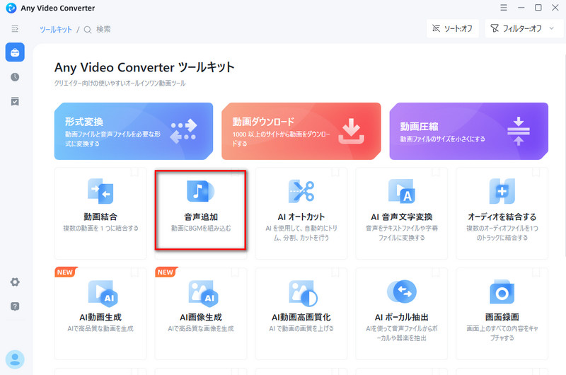The width and height of the screenshot is (566, 375).
Task: Toggle the ソート:オフ sort button
Action: click(453, 28)
